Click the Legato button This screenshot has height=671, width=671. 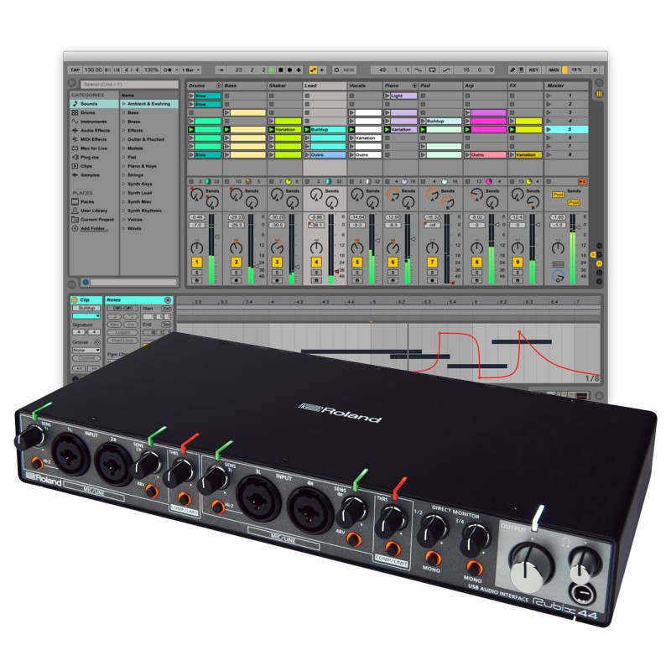click(122, 332)
